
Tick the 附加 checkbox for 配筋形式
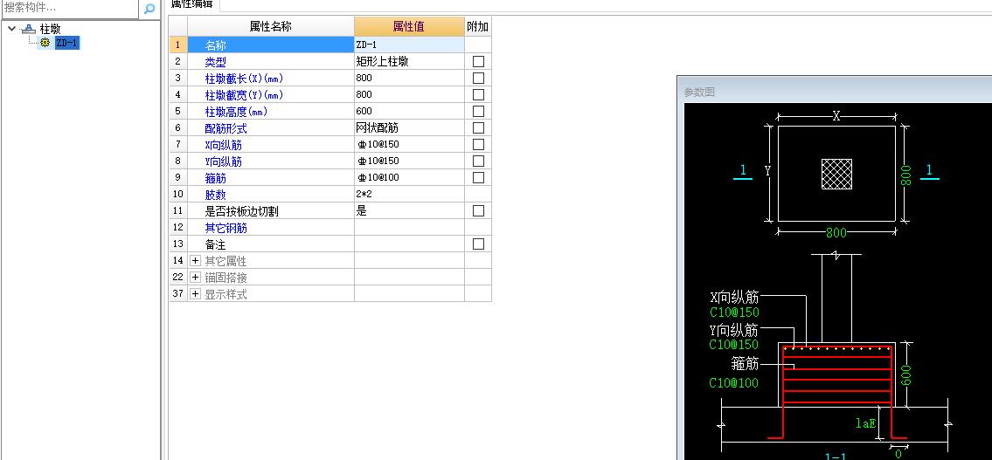478,127
